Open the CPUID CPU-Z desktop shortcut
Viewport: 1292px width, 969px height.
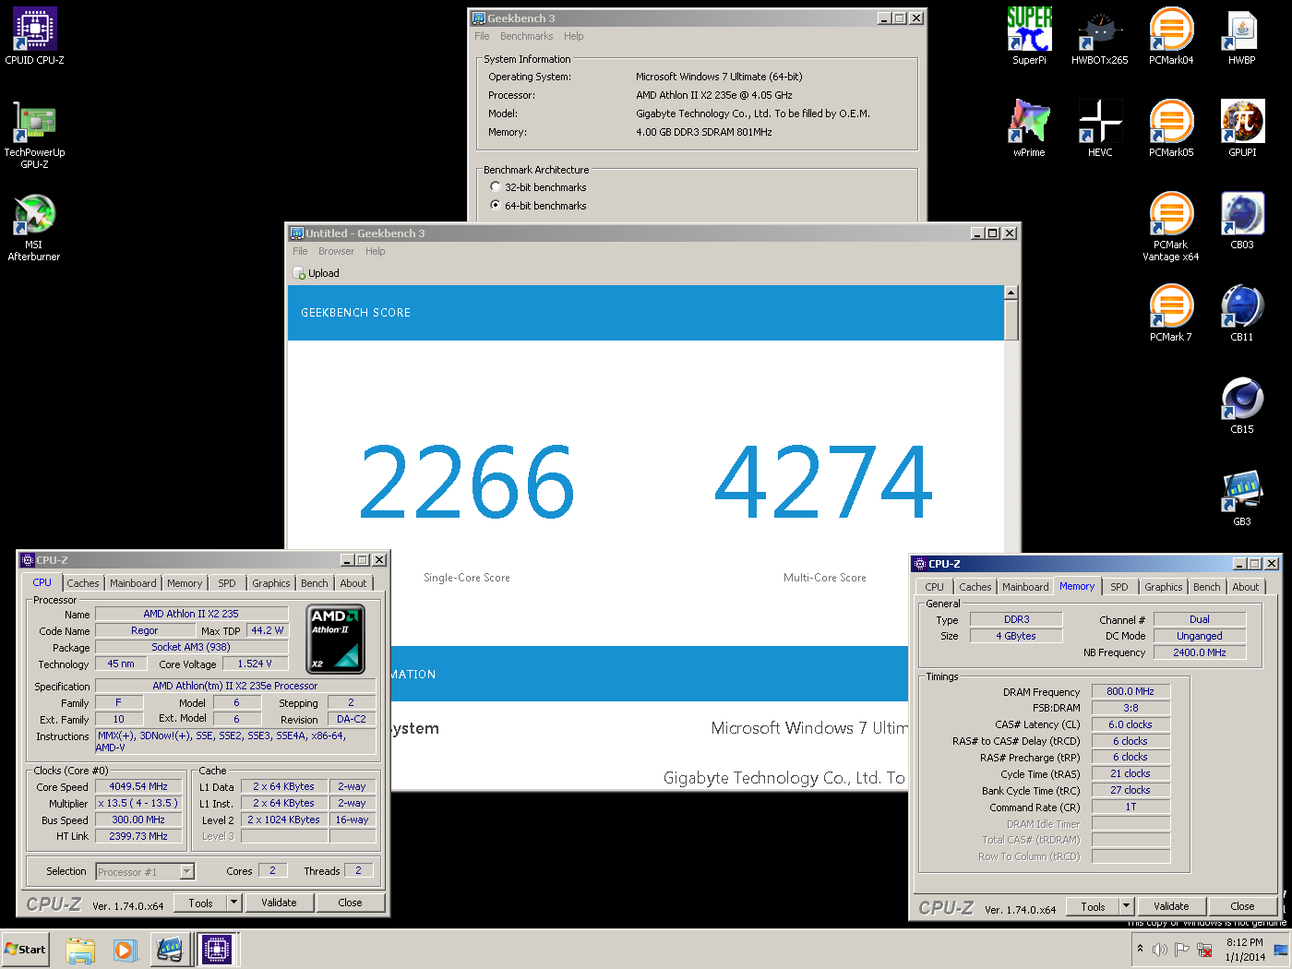tap(35, 37)
